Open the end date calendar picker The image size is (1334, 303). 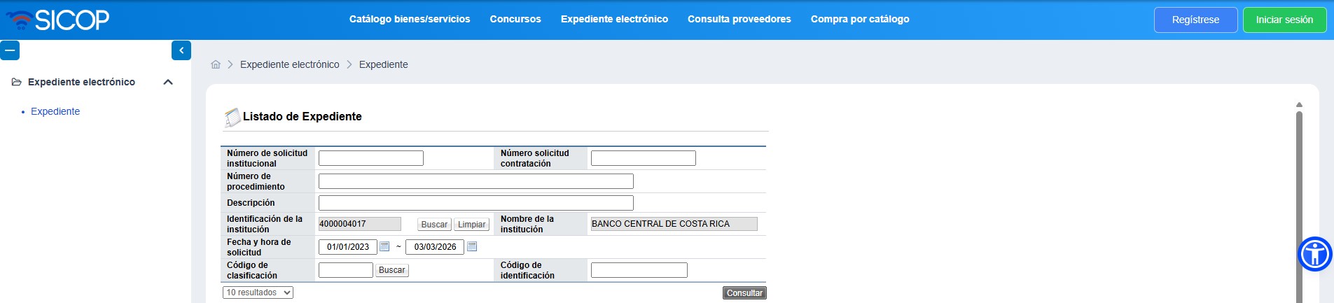point(472,246)
